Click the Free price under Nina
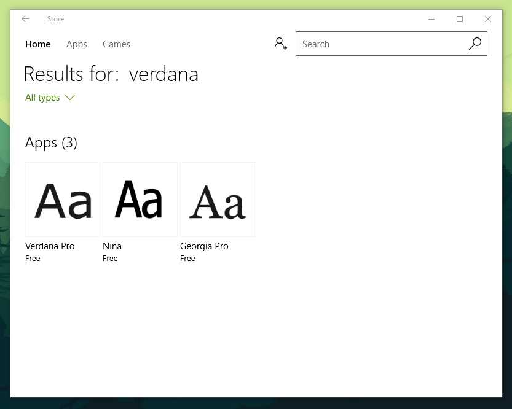The height and width of the screenshot is (409, 512). click(x=110, y=259)
